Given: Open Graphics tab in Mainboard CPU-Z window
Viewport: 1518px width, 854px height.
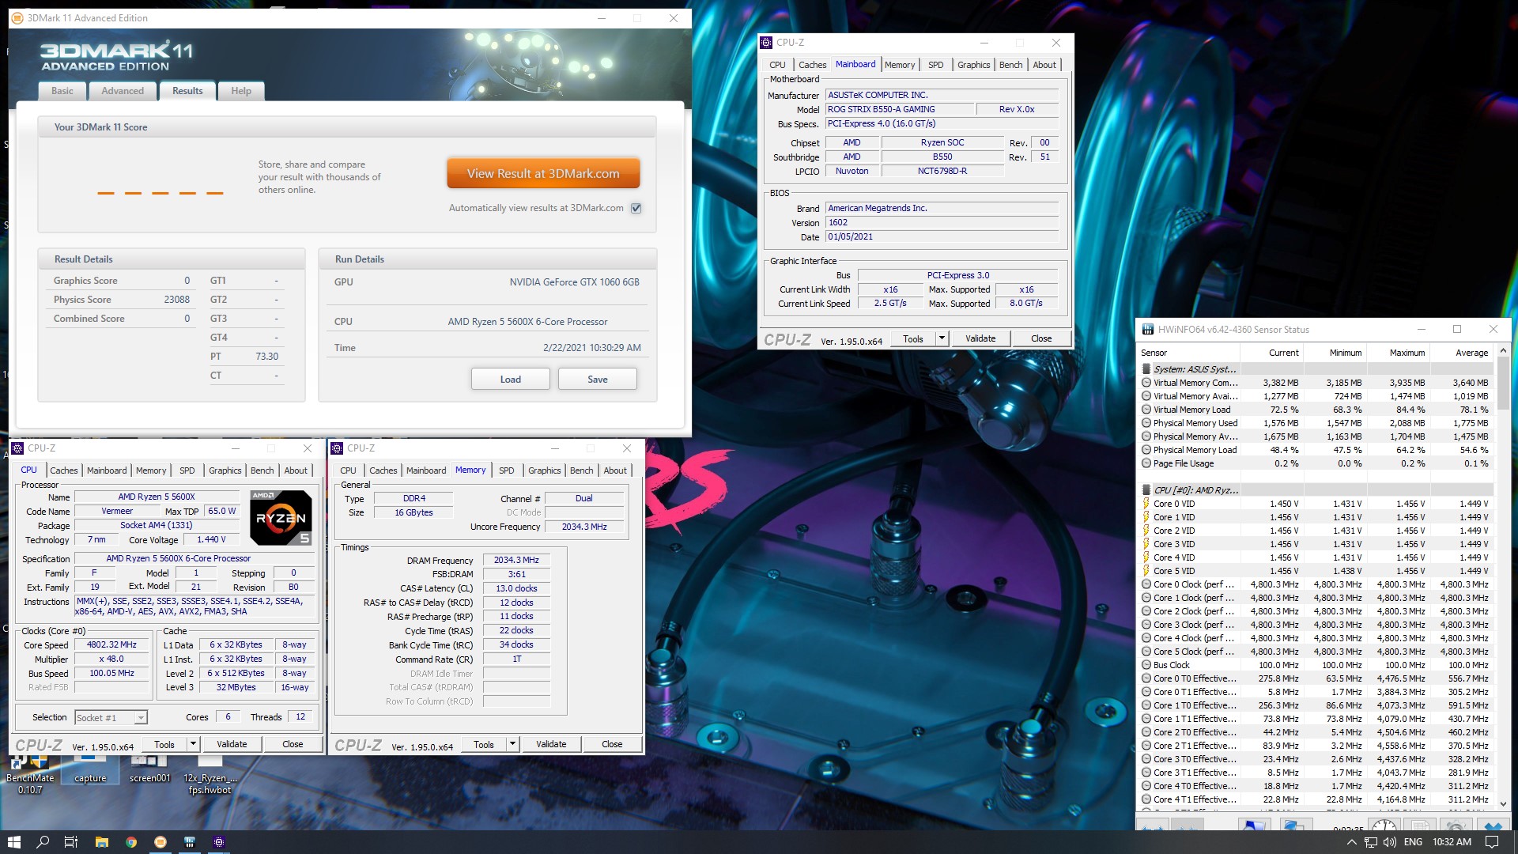Looking at the screenshot, I should pos(973,65).
